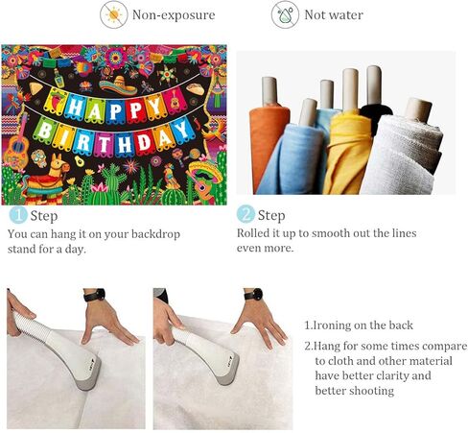Click the 'Ironing on the back' instruction
The height and width of the screenshot is (433, 468).
[x=359, y=325]
